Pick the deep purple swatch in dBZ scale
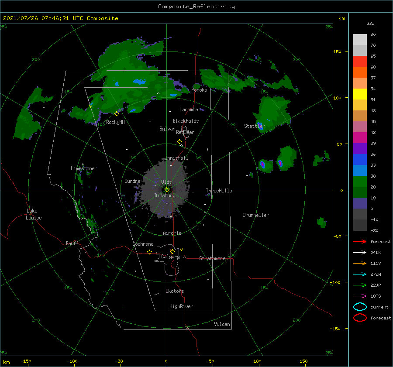 click(360, 148)
